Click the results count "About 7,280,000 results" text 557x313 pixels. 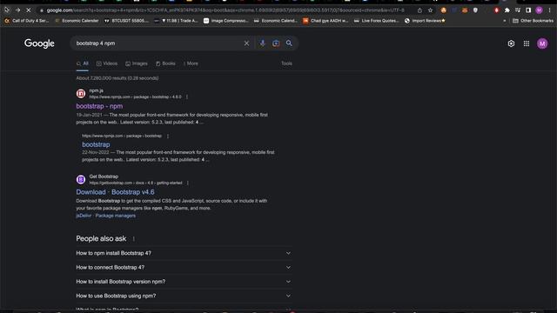[117, 78]
